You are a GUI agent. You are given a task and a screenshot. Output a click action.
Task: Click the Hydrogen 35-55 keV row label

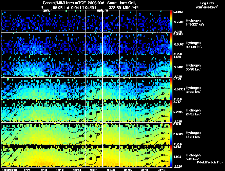pos(193,90)
